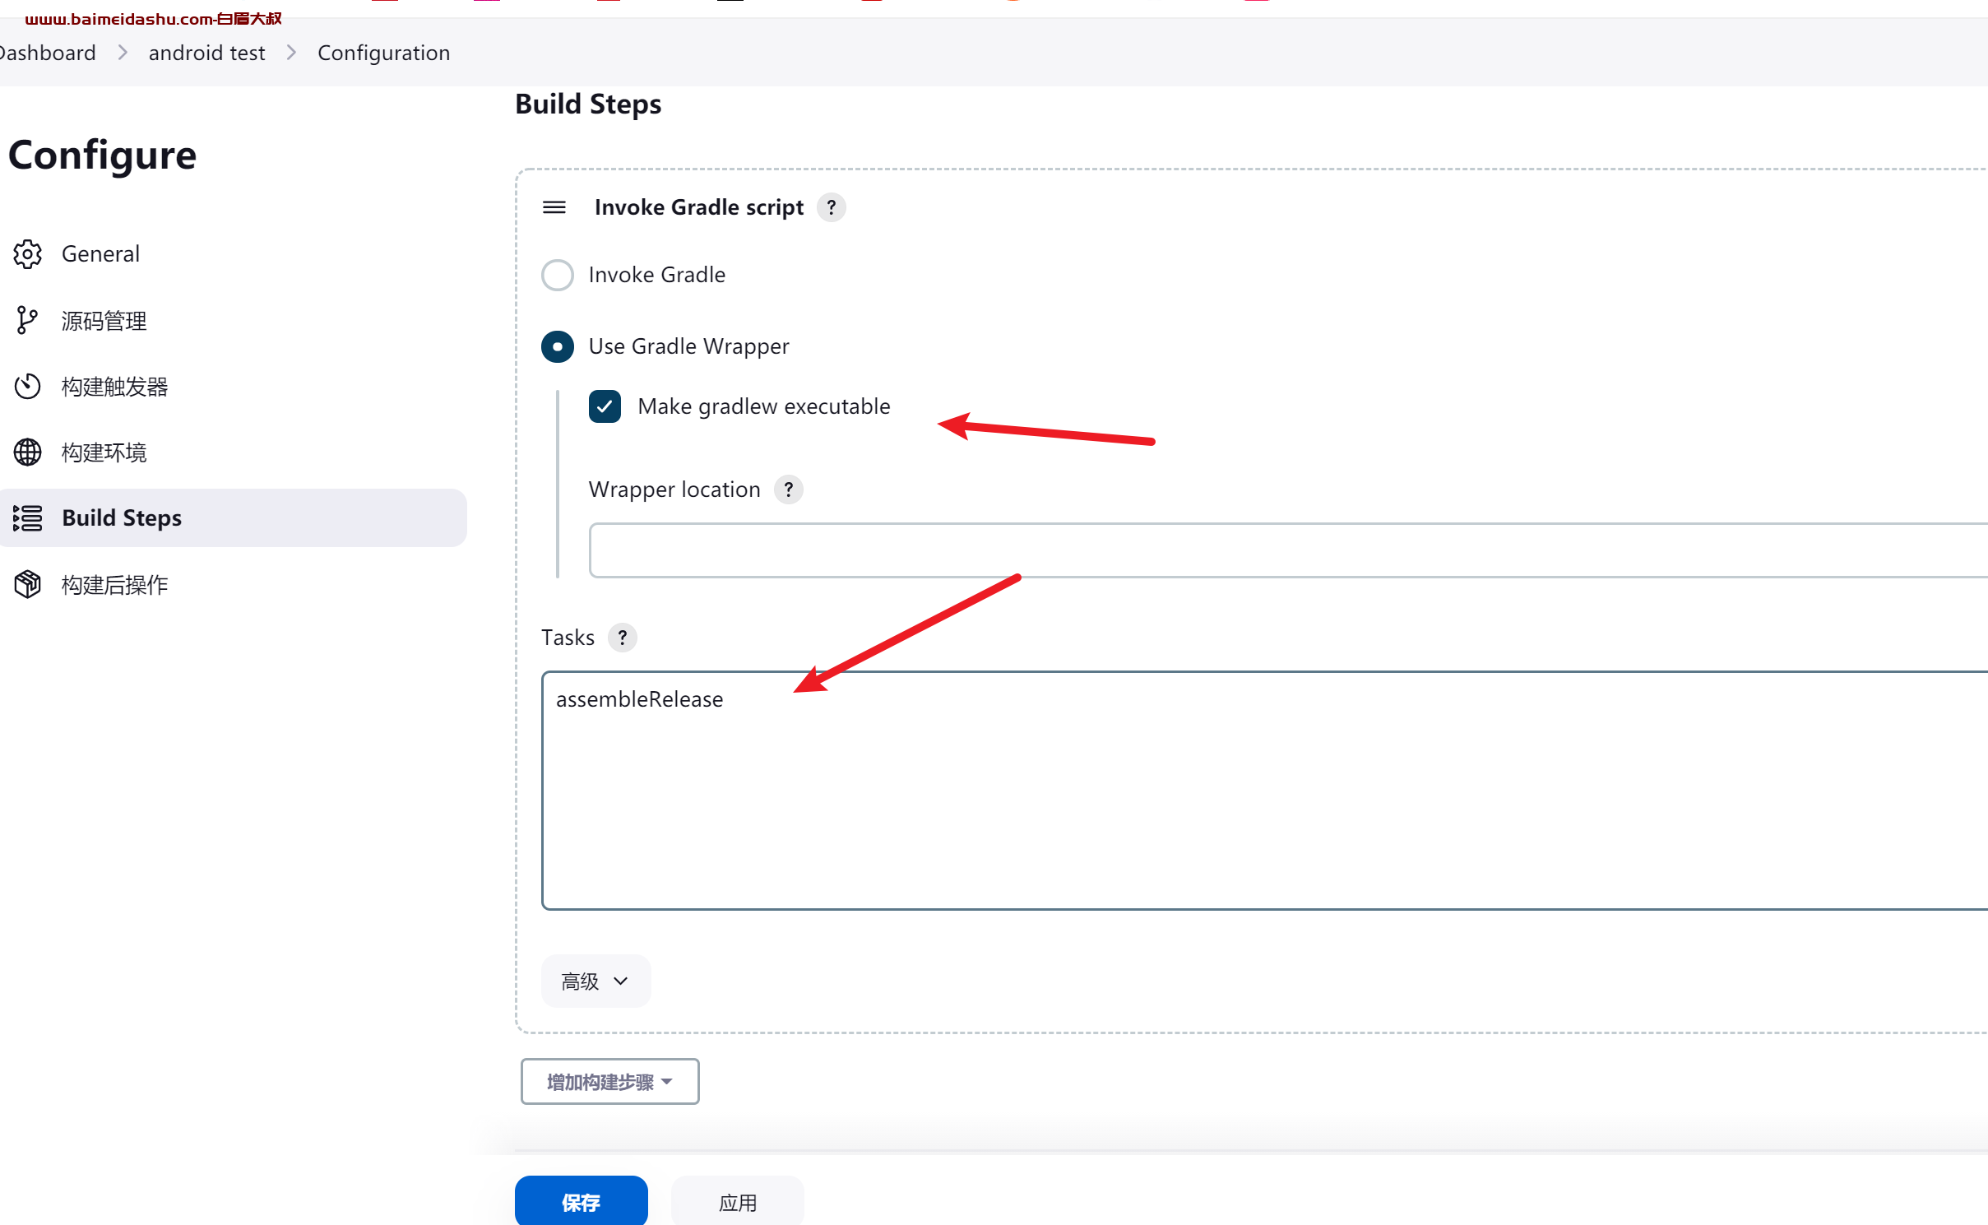Click the chevron after Dashboard breadcrumb
This screenshot has height=1225, width=1988.
tap(123, 53)
